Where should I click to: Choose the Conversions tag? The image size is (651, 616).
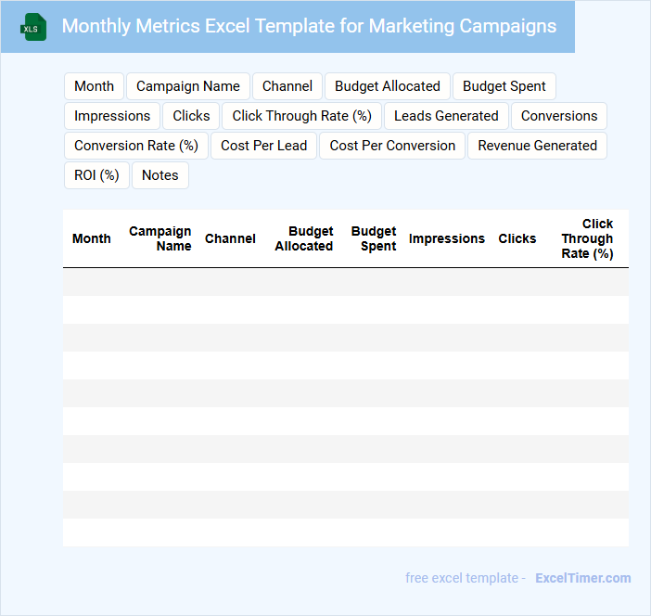pos(559,116)
